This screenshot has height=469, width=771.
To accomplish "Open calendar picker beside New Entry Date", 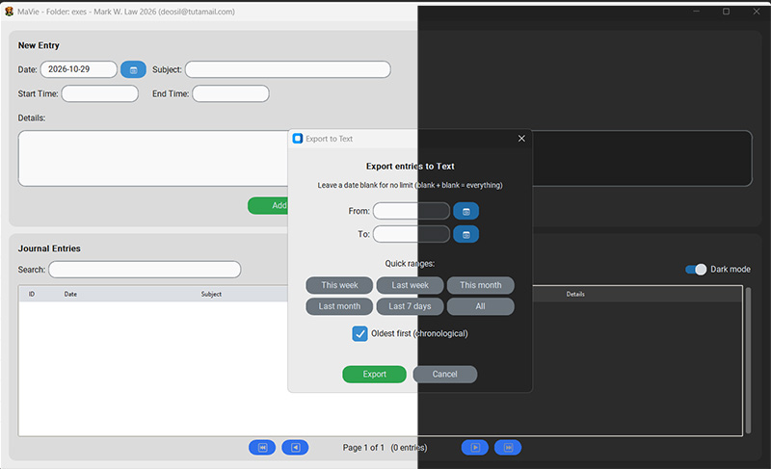I will pyautogui.click(x=133, y=69).
